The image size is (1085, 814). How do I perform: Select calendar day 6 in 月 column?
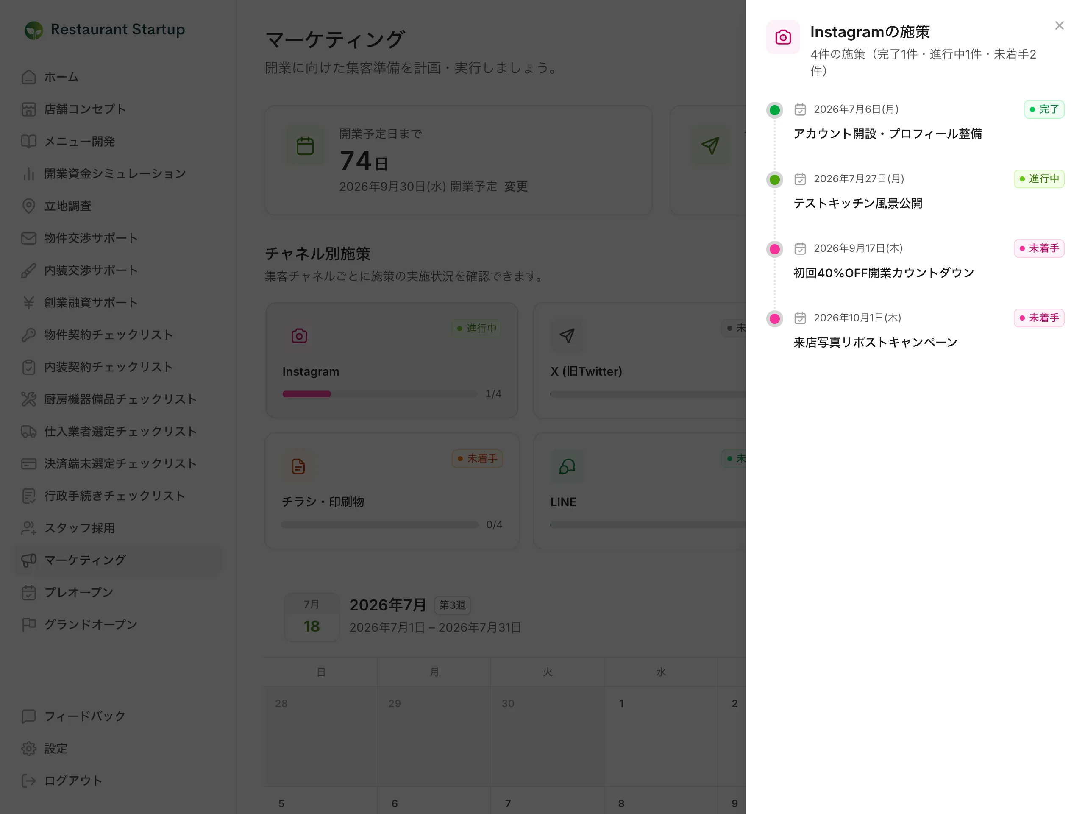click(434, 801)
